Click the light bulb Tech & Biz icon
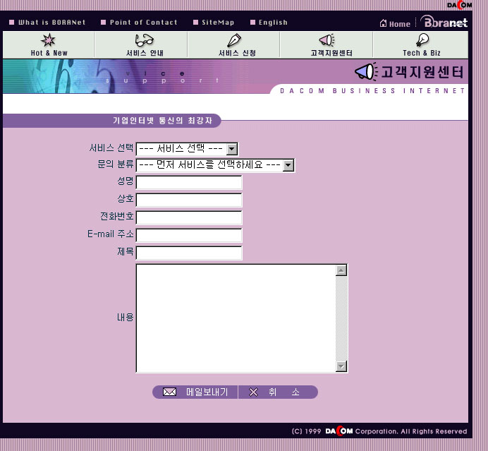This screenshot has height=451, width=488. tap(422, 40)
